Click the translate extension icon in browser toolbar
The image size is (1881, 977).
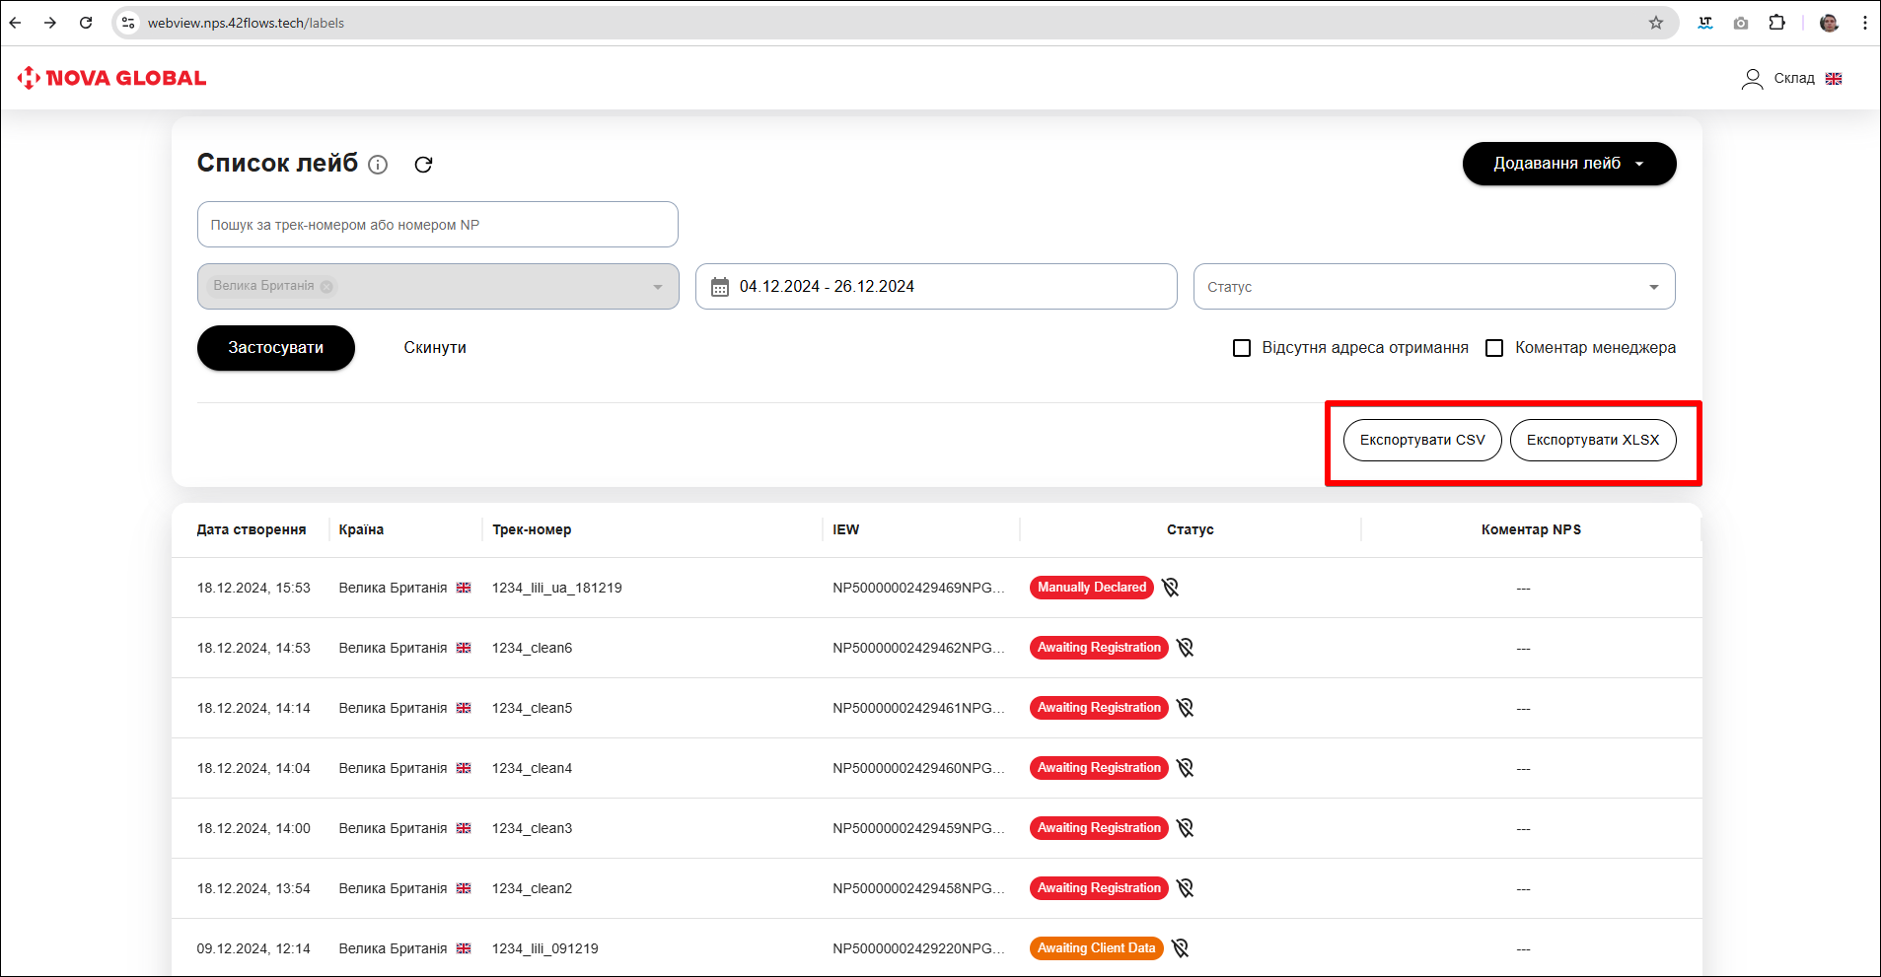click(x=1705, y=23)
